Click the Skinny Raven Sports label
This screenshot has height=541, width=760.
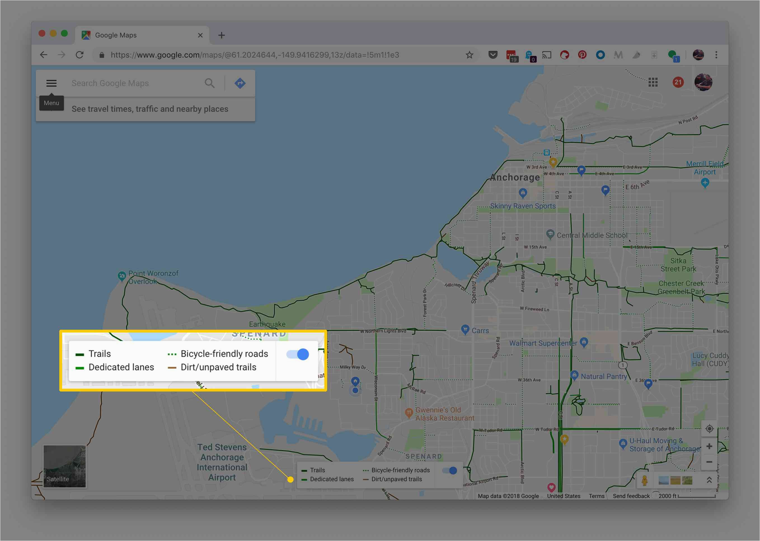523,206
